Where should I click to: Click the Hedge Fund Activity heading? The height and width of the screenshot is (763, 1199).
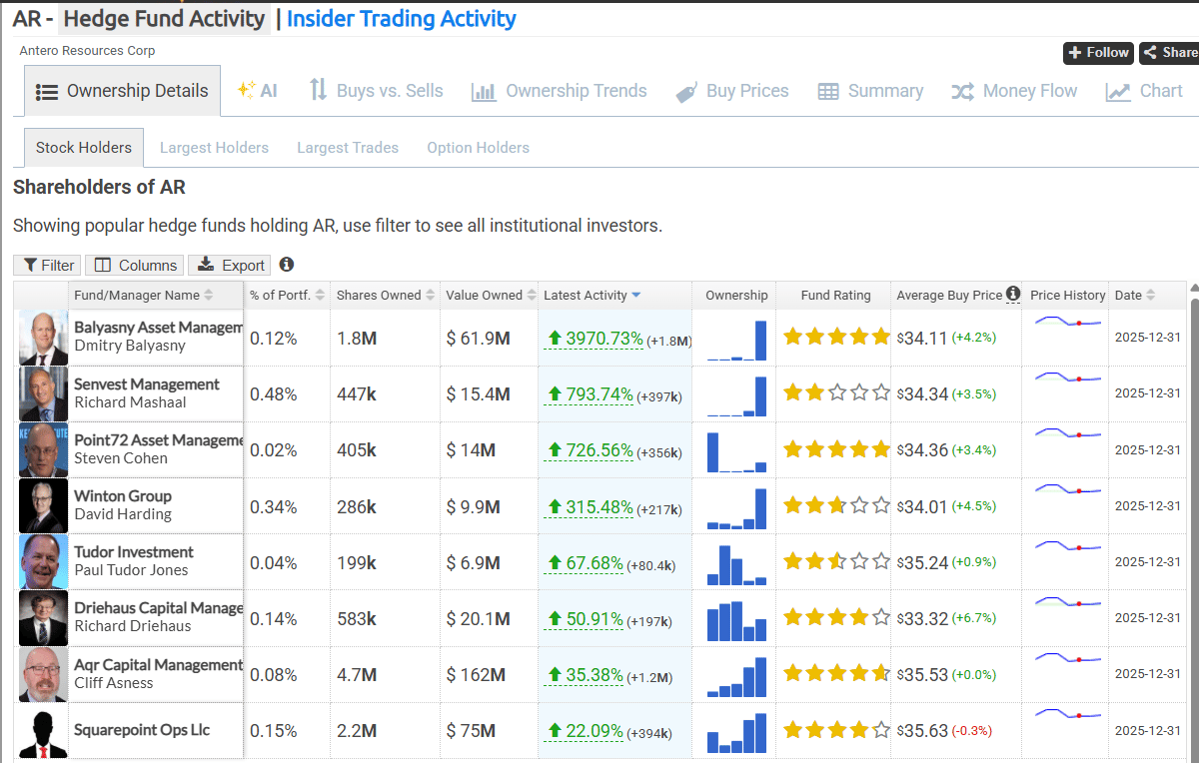[x=164, y=18]
